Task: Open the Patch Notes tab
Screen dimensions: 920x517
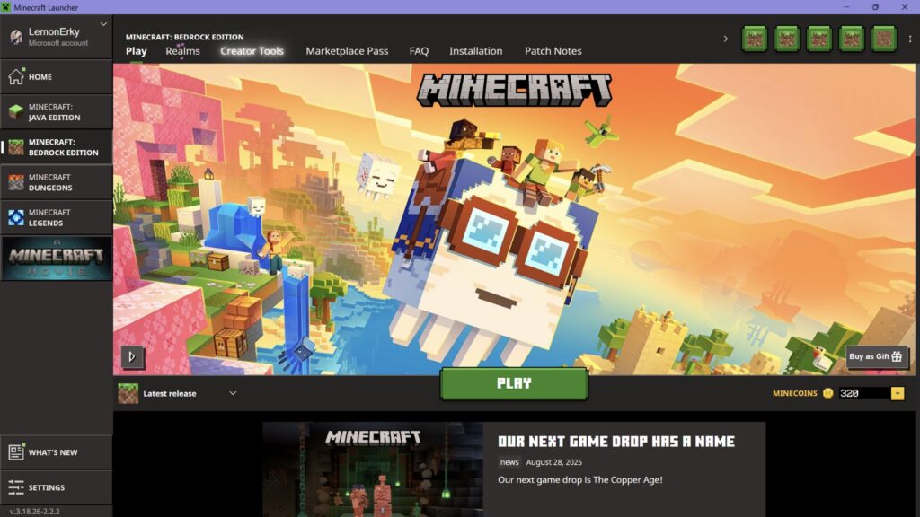Action: pyautogui.click(x=553, y=51)
